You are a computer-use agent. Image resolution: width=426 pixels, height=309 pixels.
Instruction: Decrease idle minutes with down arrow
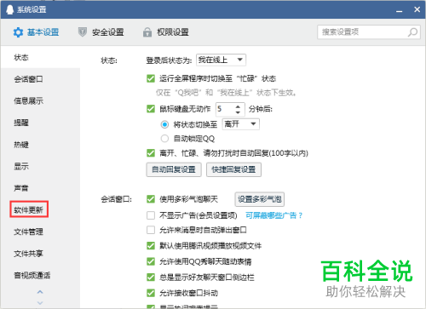pyautogui.click(x=238, y=112)
